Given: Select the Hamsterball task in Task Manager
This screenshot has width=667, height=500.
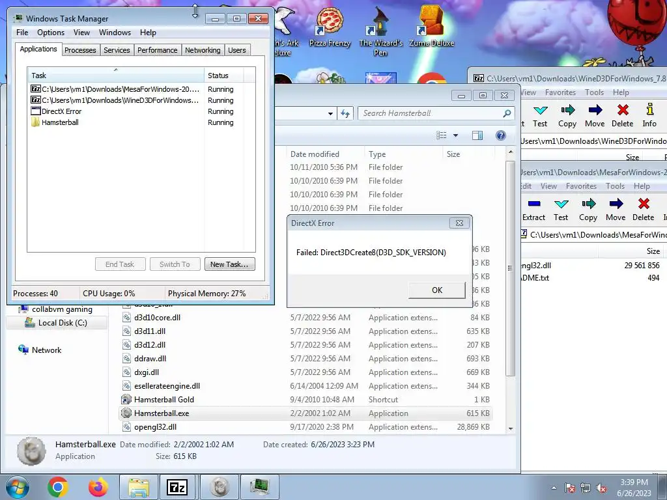Looking at the screenshot, I should (132, 122).
